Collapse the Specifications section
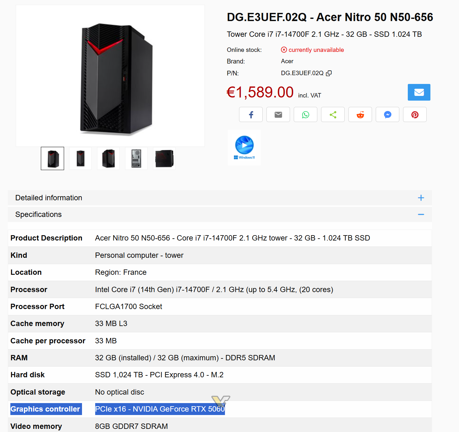Viewport: 459px width, 432px height. pyautogui.click(x=421, y=214)
